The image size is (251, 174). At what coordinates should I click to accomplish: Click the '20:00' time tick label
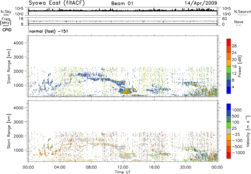pos(185,167)
